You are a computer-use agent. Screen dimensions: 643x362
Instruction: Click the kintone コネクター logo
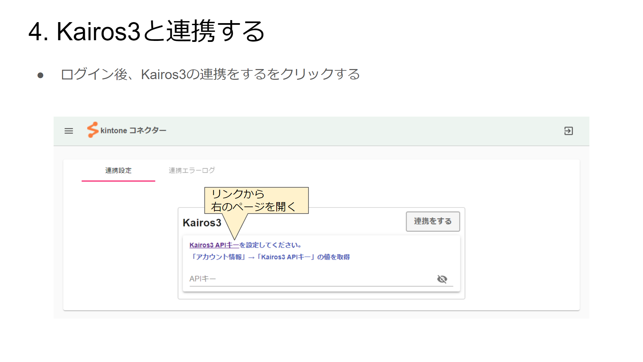127,130
